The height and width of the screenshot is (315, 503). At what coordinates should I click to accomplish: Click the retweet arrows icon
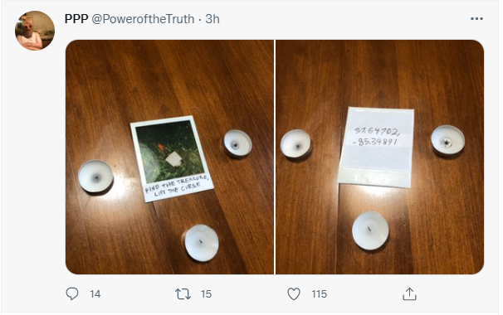pyautogui.click(x=183, y=293)
